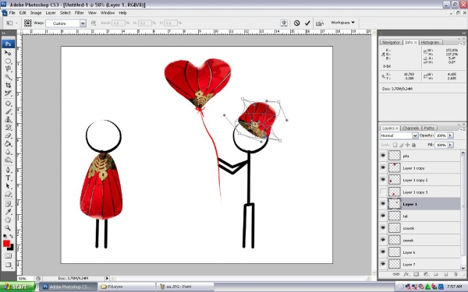Select the Crop tool
This screenshot has width=468, height=292.
(x=8, y=85)
